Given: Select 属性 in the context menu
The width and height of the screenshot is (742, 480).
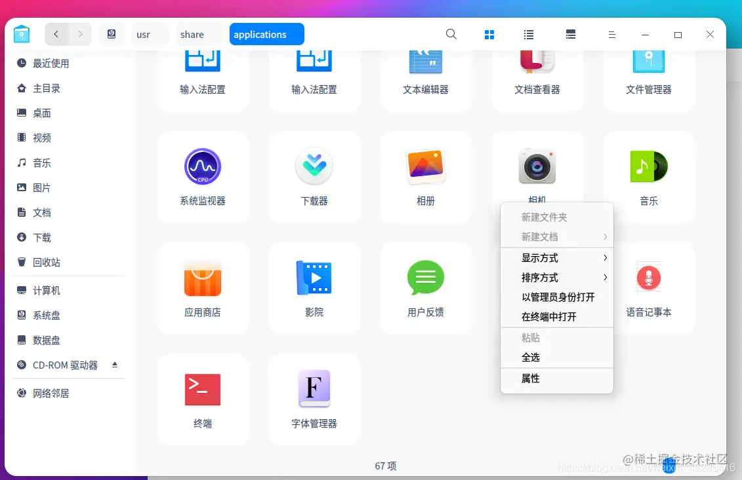Looking at the screenshot, I should [x=530, y=378].
